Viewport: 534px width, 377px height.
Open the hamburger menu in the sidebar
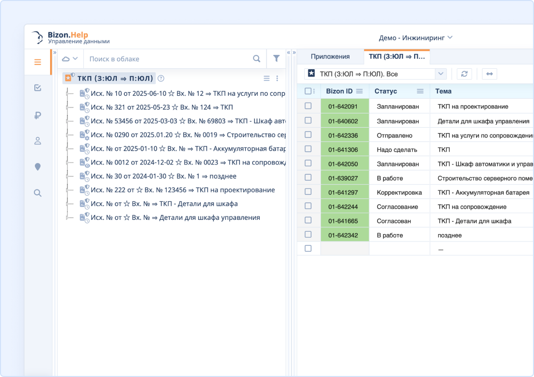click(x=38, y=62)
